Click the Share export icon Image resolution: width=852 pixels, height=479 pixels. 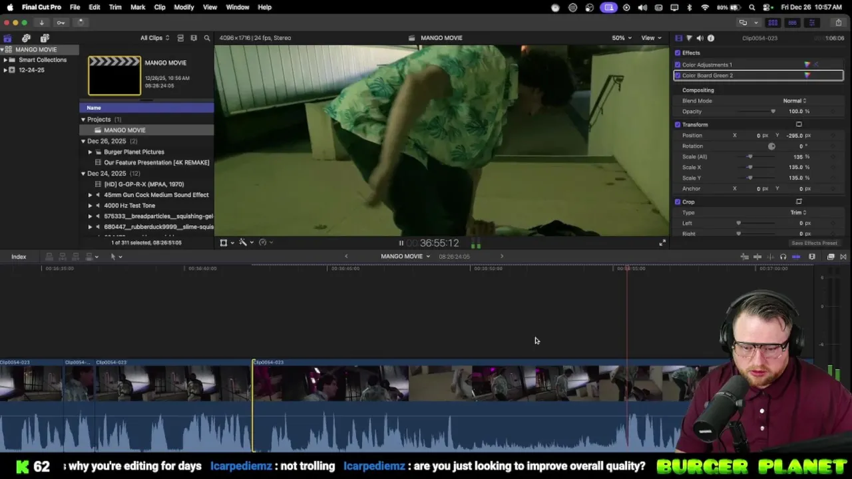click(838, 22)
